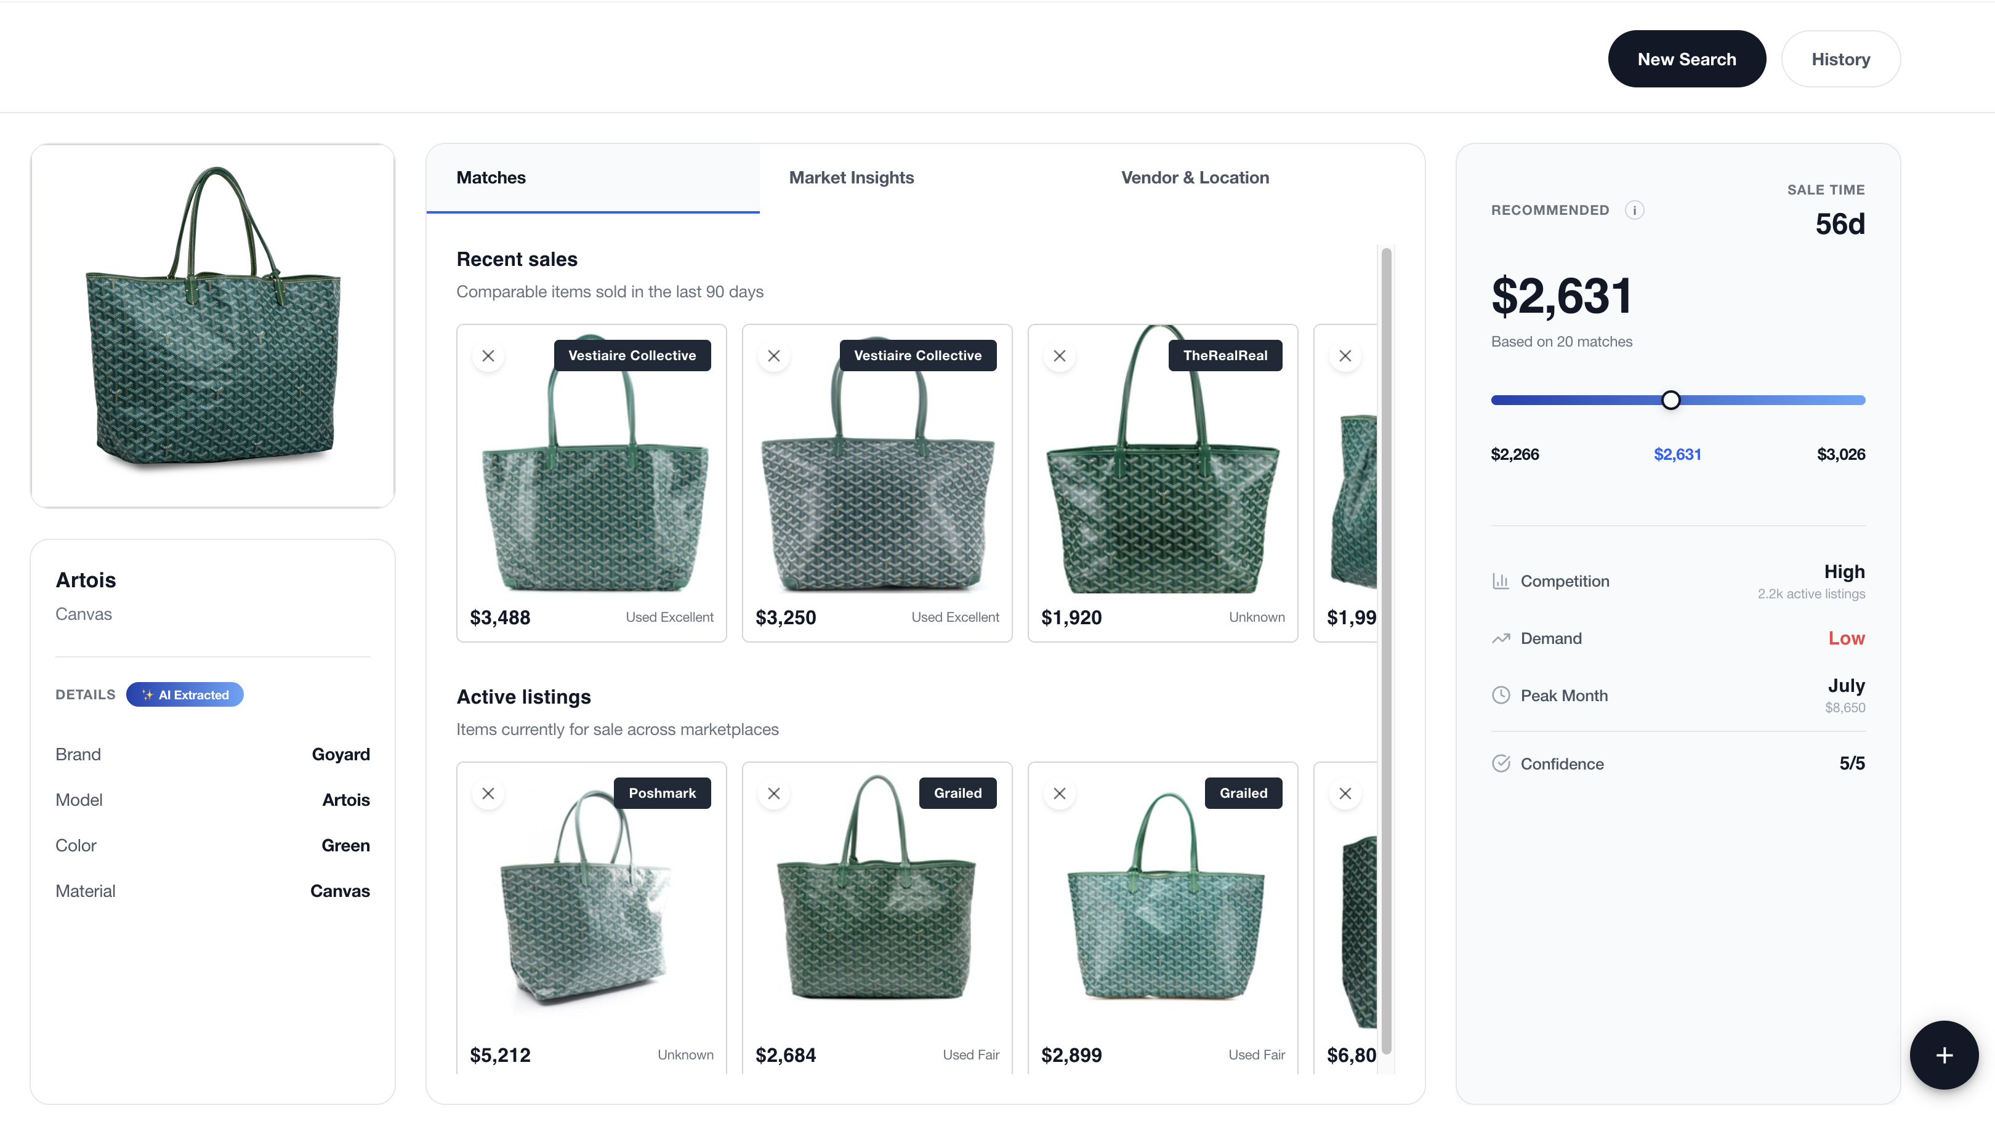Click the Confidence checkmark icon
The height and width of the screenshot is (1129, 1995).
point(1501,764)
